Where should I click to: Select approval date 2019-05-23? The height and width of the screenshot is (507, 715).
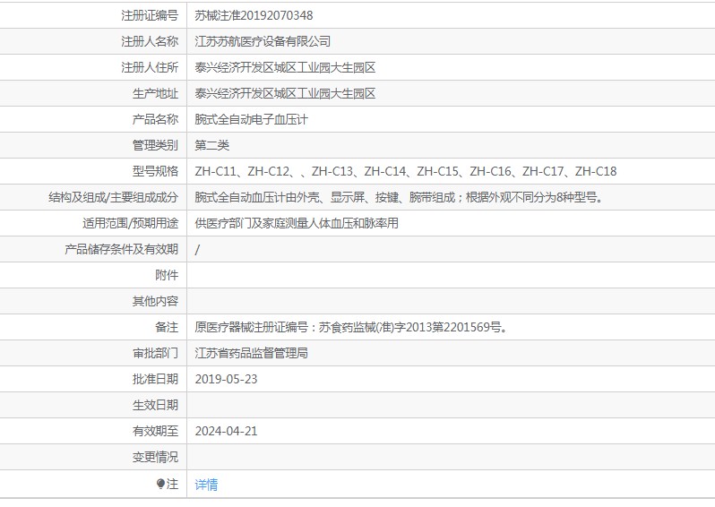coord(226,379)
